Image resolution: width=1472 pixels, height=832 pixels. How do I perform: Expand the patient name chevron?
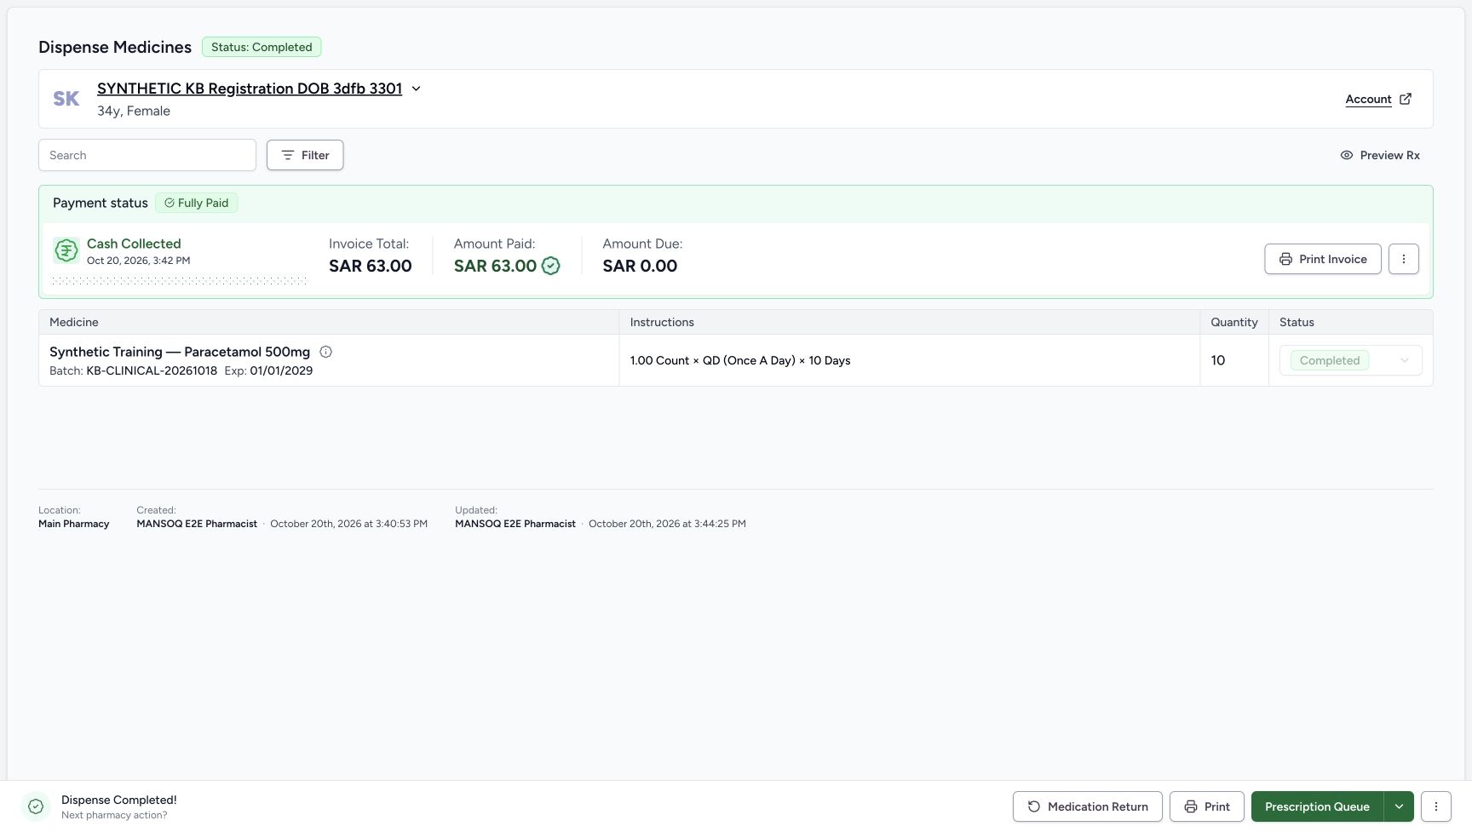[416, 89]
